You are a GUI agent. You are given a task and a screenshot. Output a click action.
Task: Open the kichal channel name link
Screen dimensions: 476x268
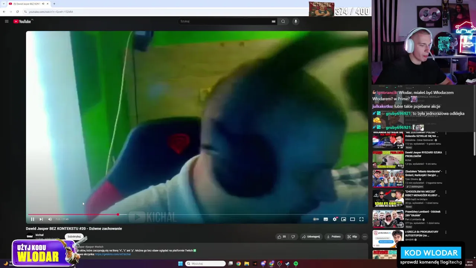pos(39,235)
